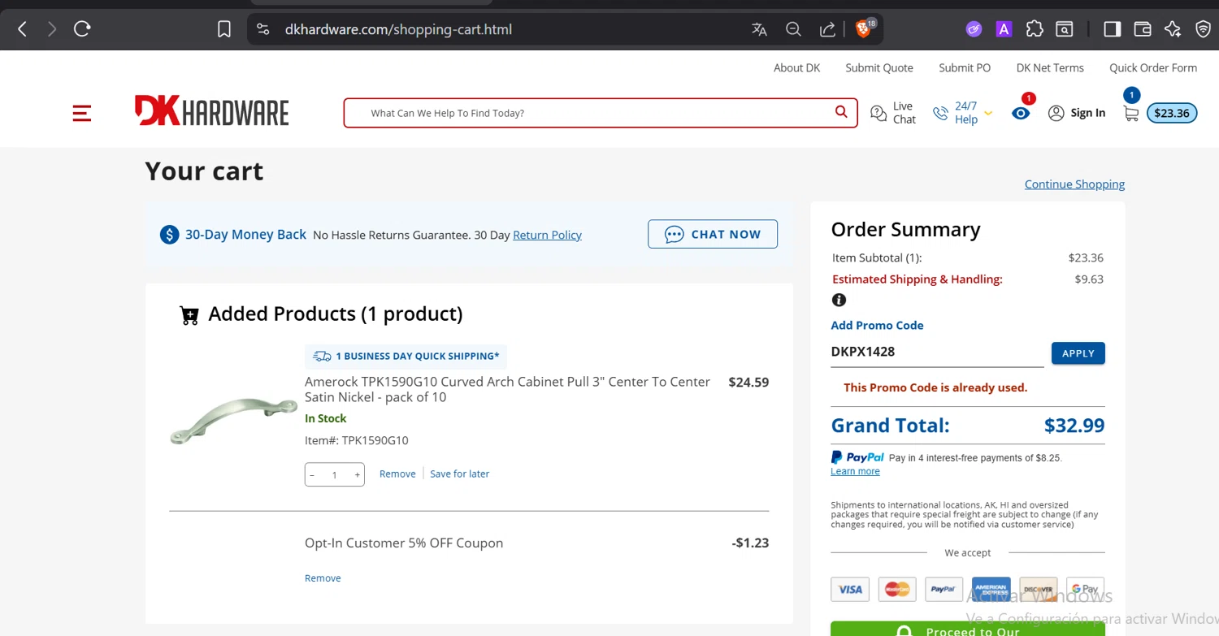This screenshot has height=636, width=1219.
Task: Open recently viewed eye icon
Action: [1021, 113]
